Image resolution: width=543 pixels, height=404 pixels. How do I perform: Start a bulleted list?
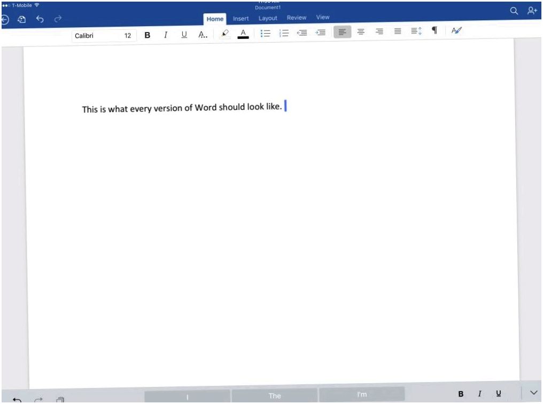click(265, 33)
